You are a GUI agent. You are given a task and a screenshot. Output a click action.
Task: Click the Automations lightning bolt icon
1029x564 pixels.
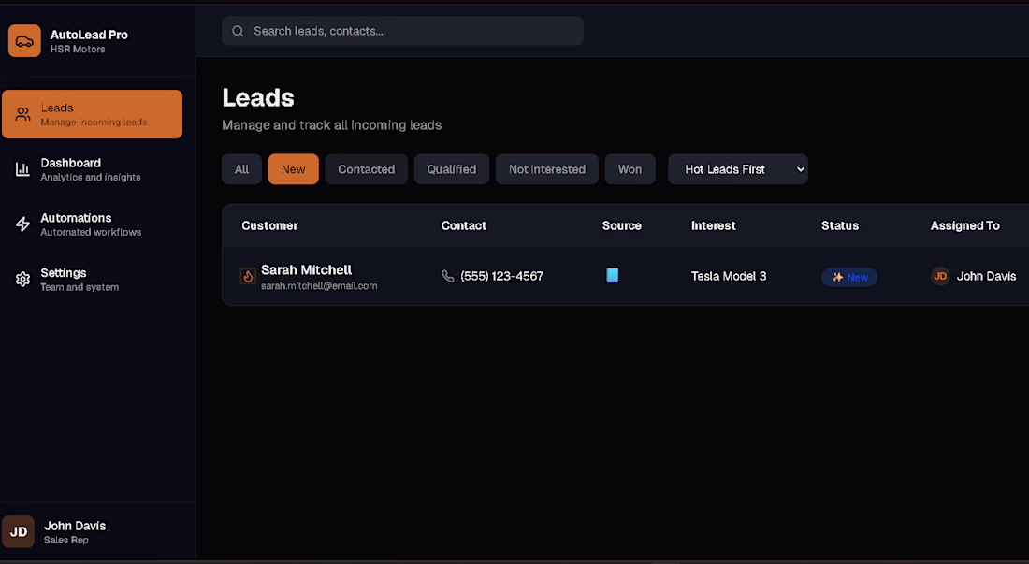pos(23,224)
